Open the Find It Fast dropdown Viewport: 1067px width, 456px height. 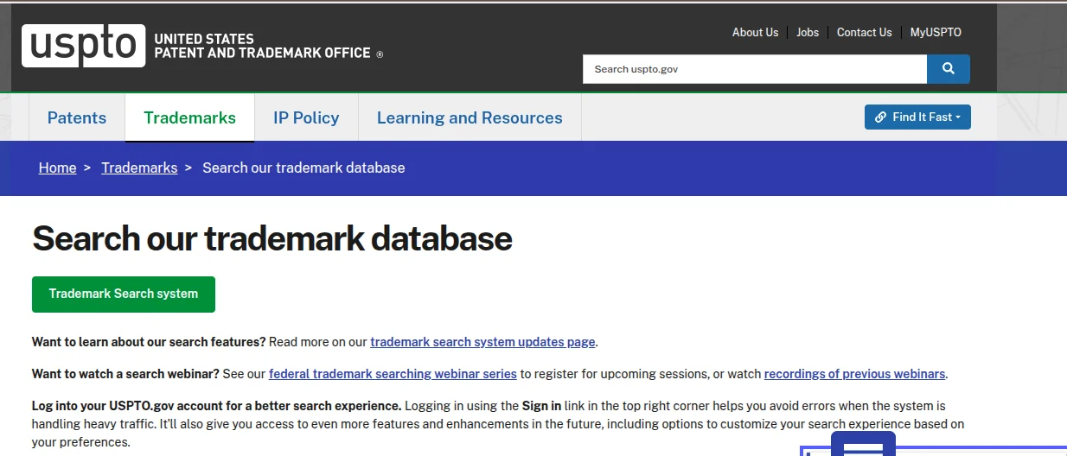(x=917, y=117)
